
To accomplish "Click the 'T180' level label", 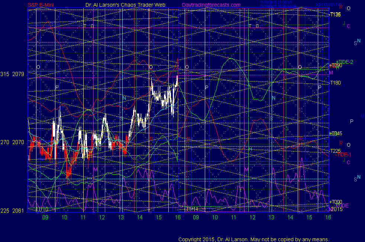I will (x=335, y=83).
